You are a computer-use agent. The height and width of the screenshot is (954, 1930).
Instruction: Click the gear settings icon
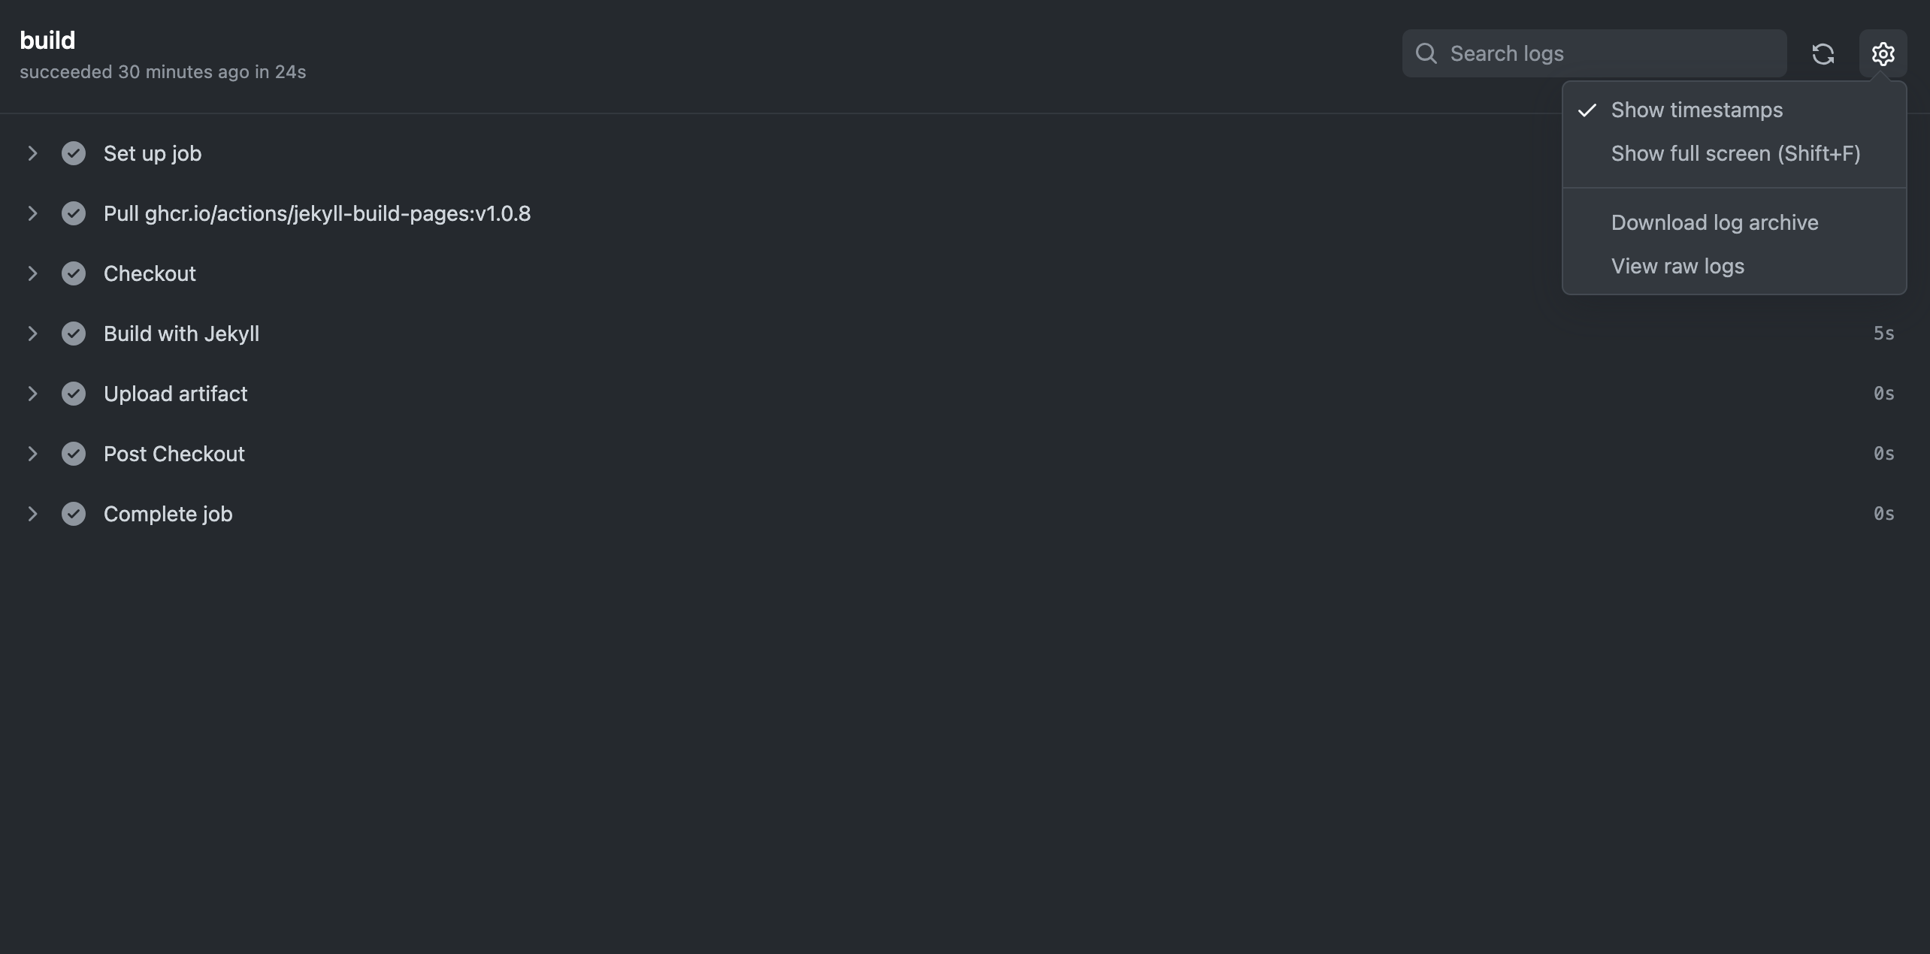pos(1883,54)
